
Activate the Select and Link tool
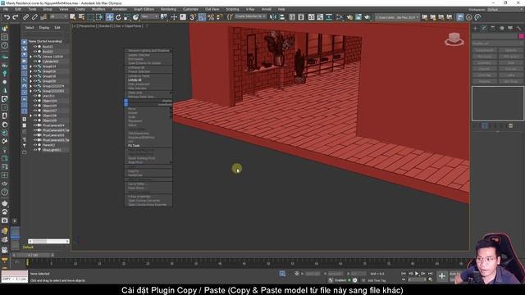pos(25,17)
